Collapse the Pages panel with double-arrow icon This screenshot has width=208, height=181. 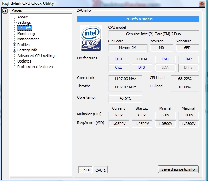click(5, 11)
